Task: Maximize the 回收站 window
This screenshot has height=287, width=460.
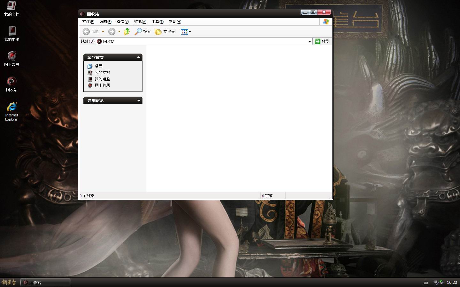Action: (313, 12)
